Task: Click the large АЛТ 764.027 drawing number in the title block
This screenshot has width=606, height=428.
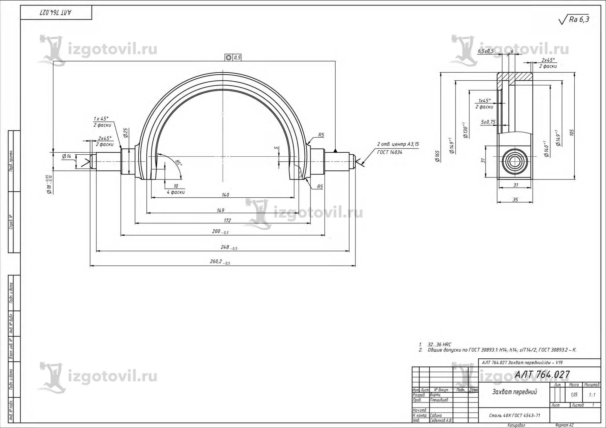Action: pyautogui.click(x=542, y=375)
